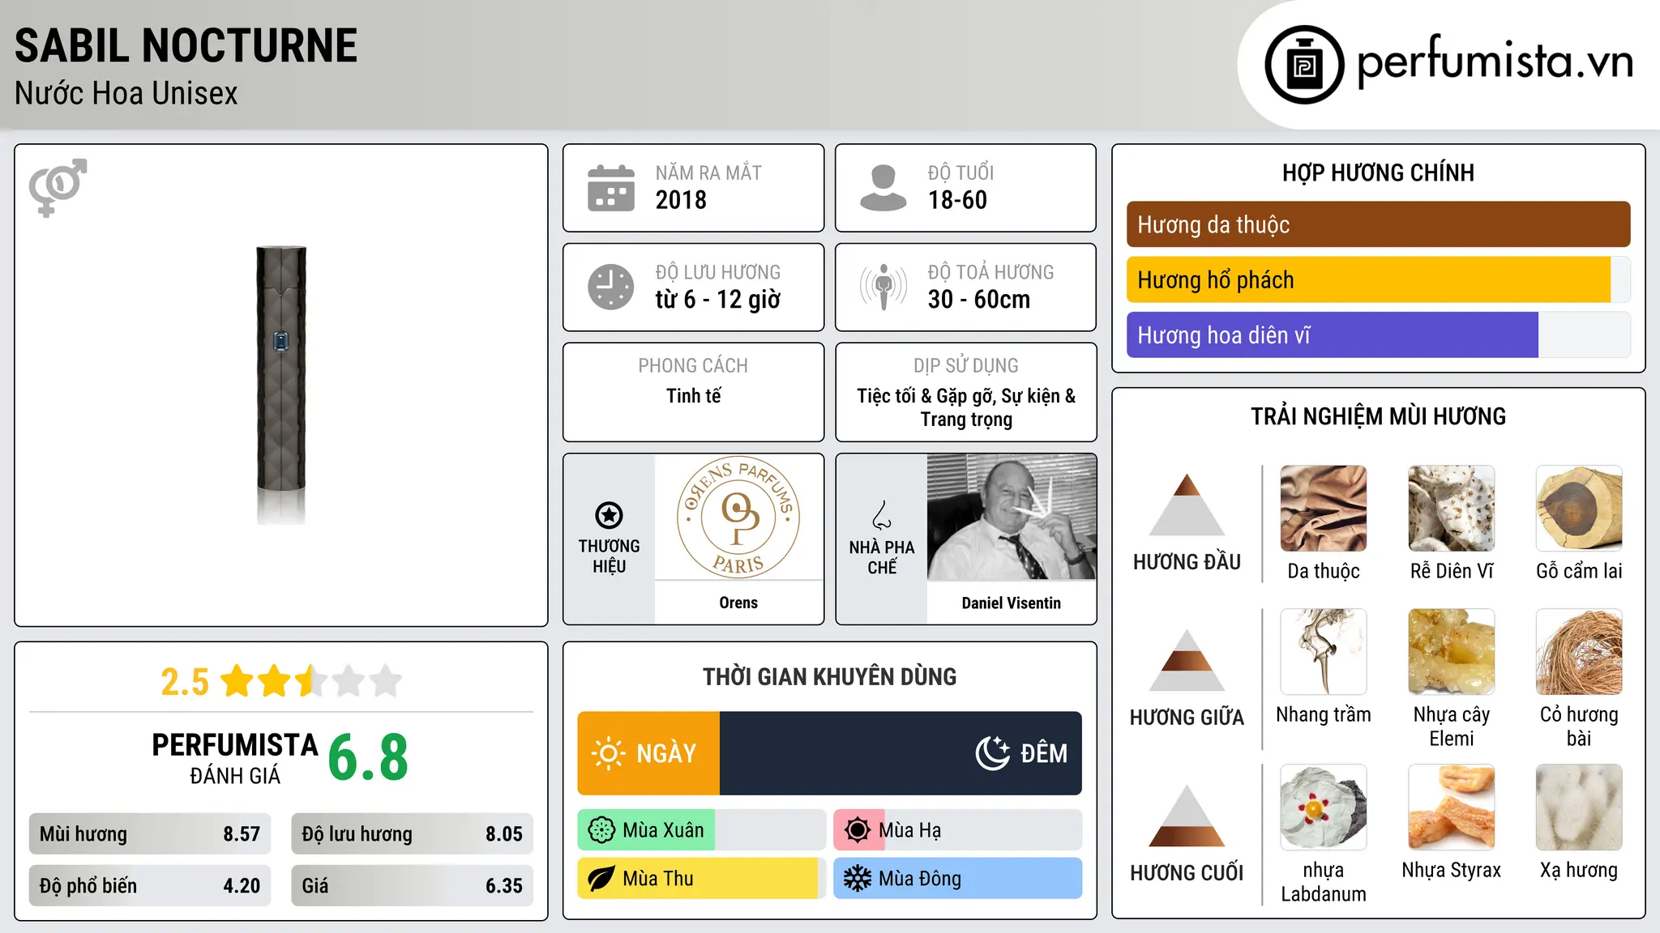
Task: Click the calendar icon beside Năm ra mắt
Action: [611, 188]
